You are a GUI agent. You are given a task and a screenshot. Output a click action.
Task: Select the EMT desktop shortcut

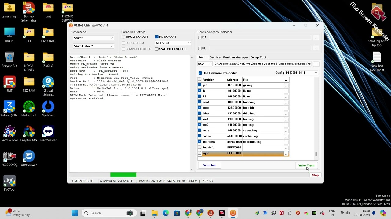(9, 84)
